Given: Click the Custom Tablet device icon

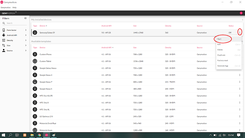Looking at the screenshot, I should tap(35, 61).
